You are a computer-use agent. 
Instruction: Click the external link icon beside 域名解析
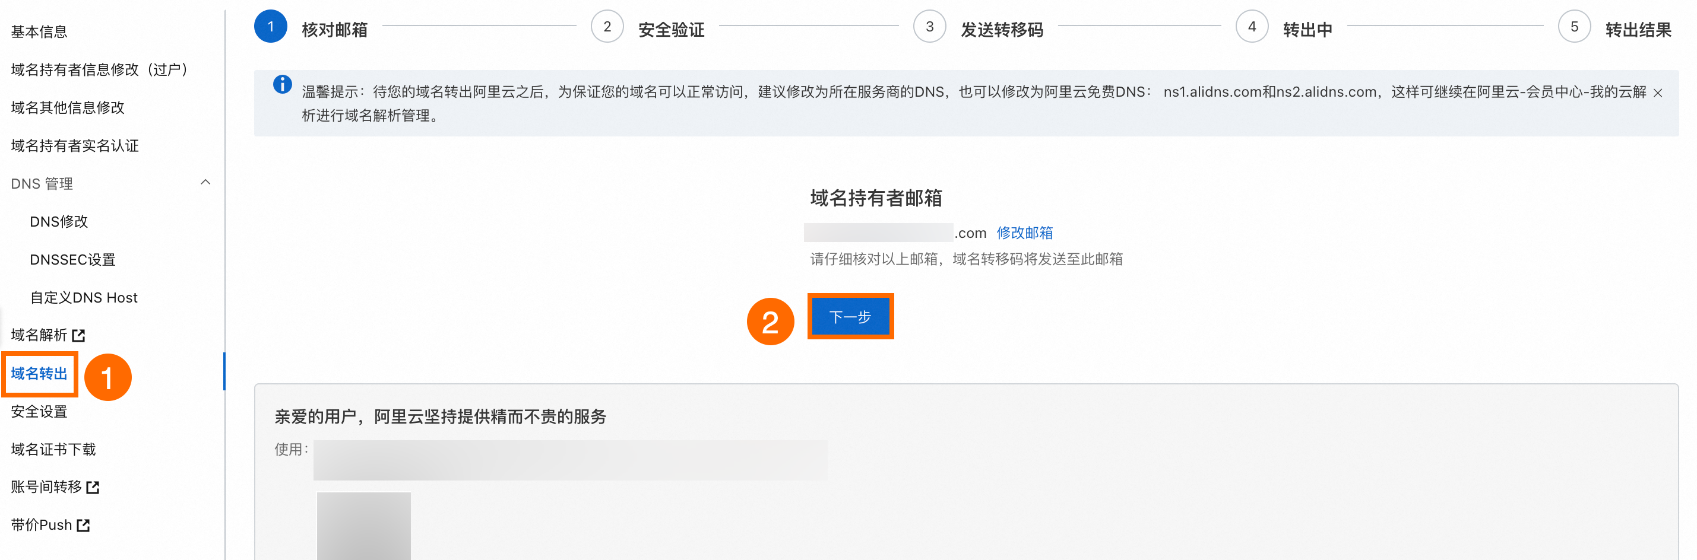[78, 336]
